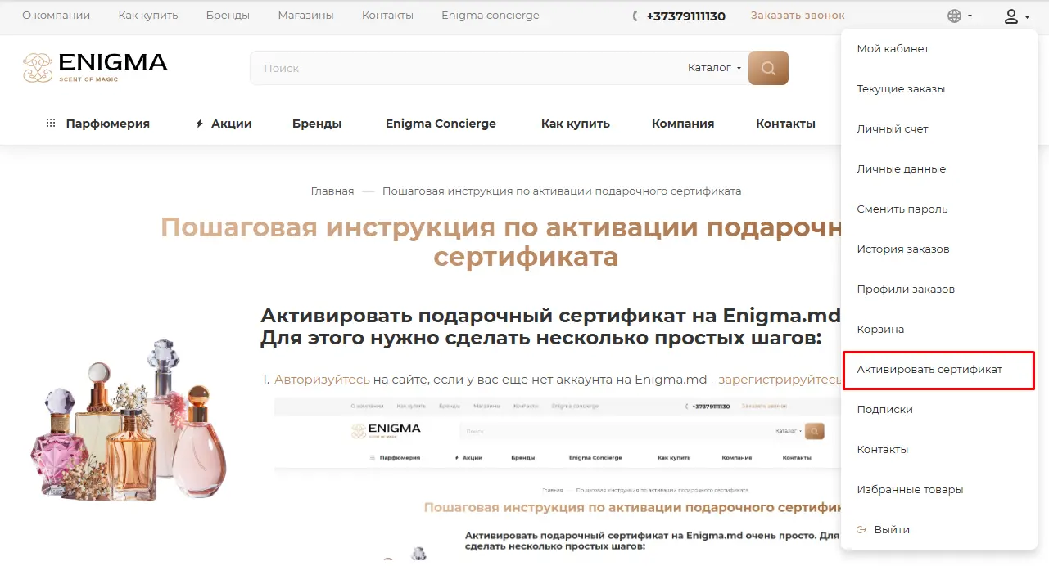Open Enigma Concierge main navigation item
Screen dimensions: 1049x566
(441, 124)
